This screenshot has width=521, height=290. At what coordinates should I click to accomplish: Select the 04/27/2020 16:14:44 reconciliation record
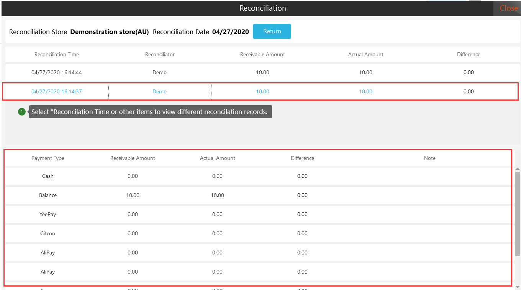click(57, 72)
